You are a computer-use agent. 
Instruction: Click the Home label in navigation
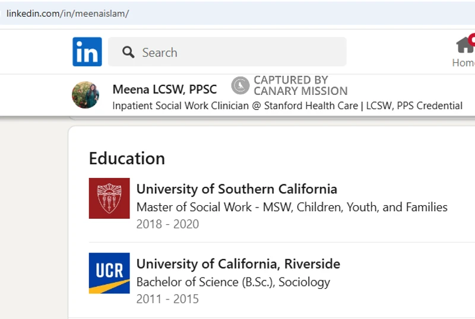[464, 63]
